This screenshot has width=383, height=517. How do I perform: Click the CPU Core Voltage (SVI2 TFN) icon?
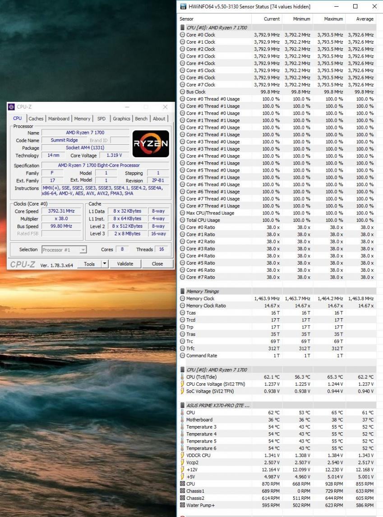[x=182, y=384]
